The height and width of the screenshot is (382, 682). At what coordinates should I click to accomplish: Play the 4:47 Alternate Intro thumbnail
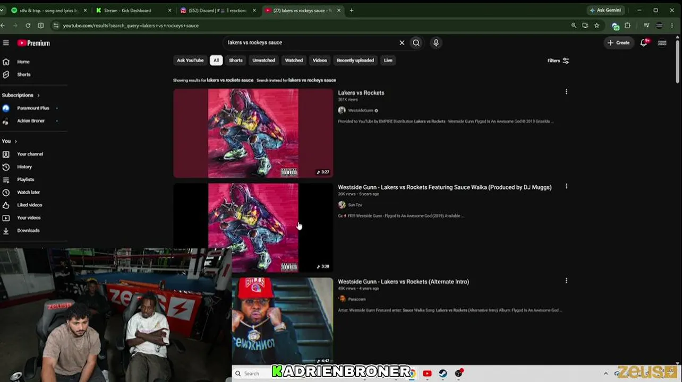pyautogui.click(x=283, y=321)
